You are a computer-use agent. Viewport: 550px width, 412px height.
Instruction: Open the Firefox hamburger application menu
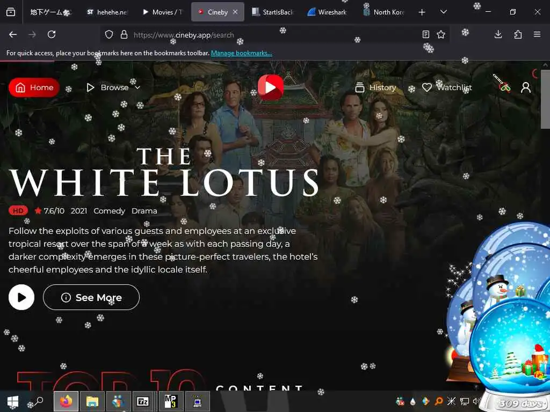(x=537, y=34)
